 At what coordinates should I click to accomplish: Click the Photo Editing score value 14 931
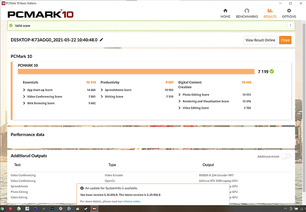(x=246, y=95)
